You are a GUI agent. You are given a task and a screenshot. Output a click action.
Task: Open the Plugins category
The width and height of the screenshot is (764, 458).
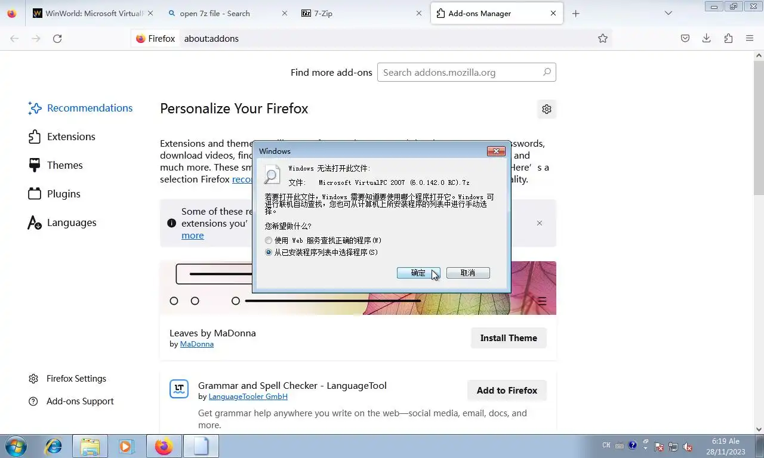coord(54,194)
